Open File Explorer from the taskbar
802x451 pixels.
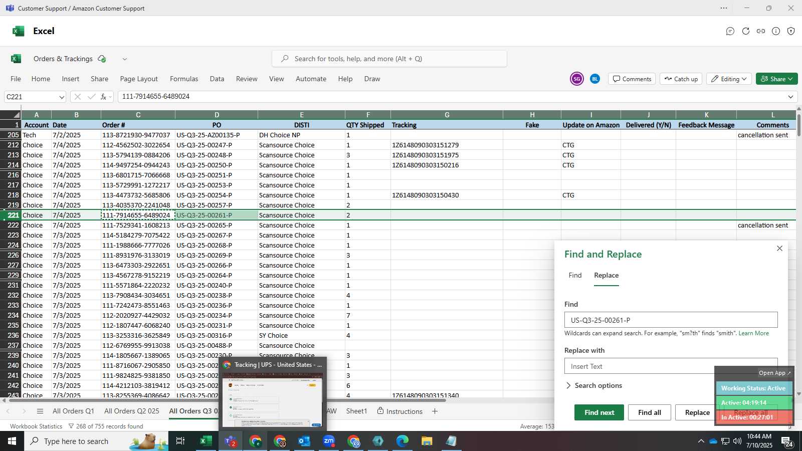pos(427,441)
